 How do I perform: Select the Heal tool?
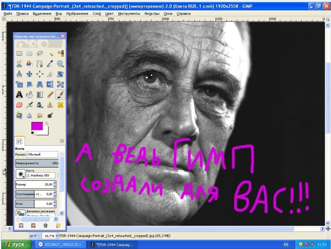click(61, 105)
